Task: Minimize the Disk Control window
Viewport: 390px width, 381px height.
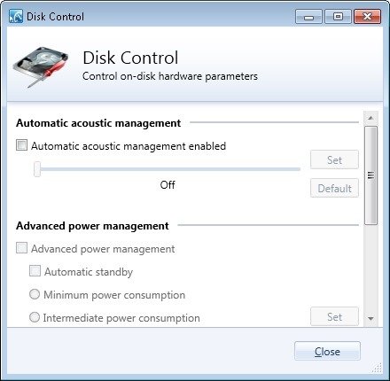Action: click(x=308, y=16)
